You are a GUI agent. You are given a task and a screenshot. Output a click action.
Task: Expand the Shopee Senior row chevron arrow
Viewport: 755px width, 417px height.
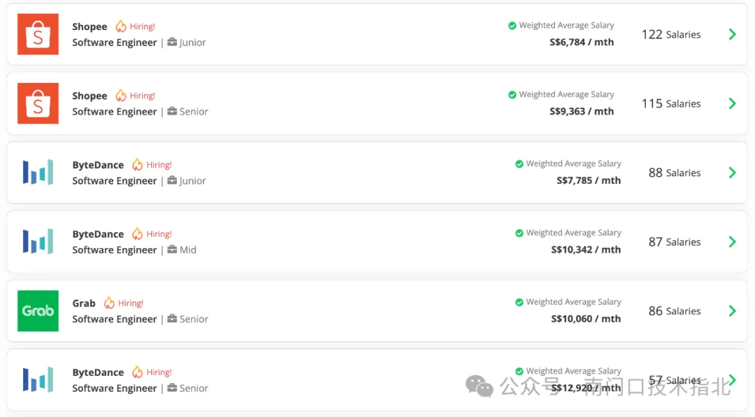point(732,103)
